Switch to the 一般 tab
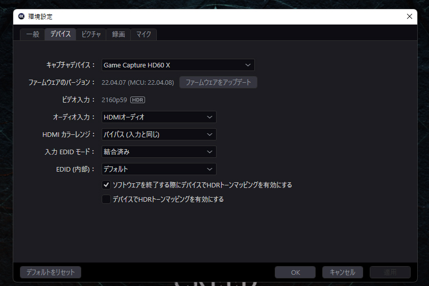 tap(33, 35)
